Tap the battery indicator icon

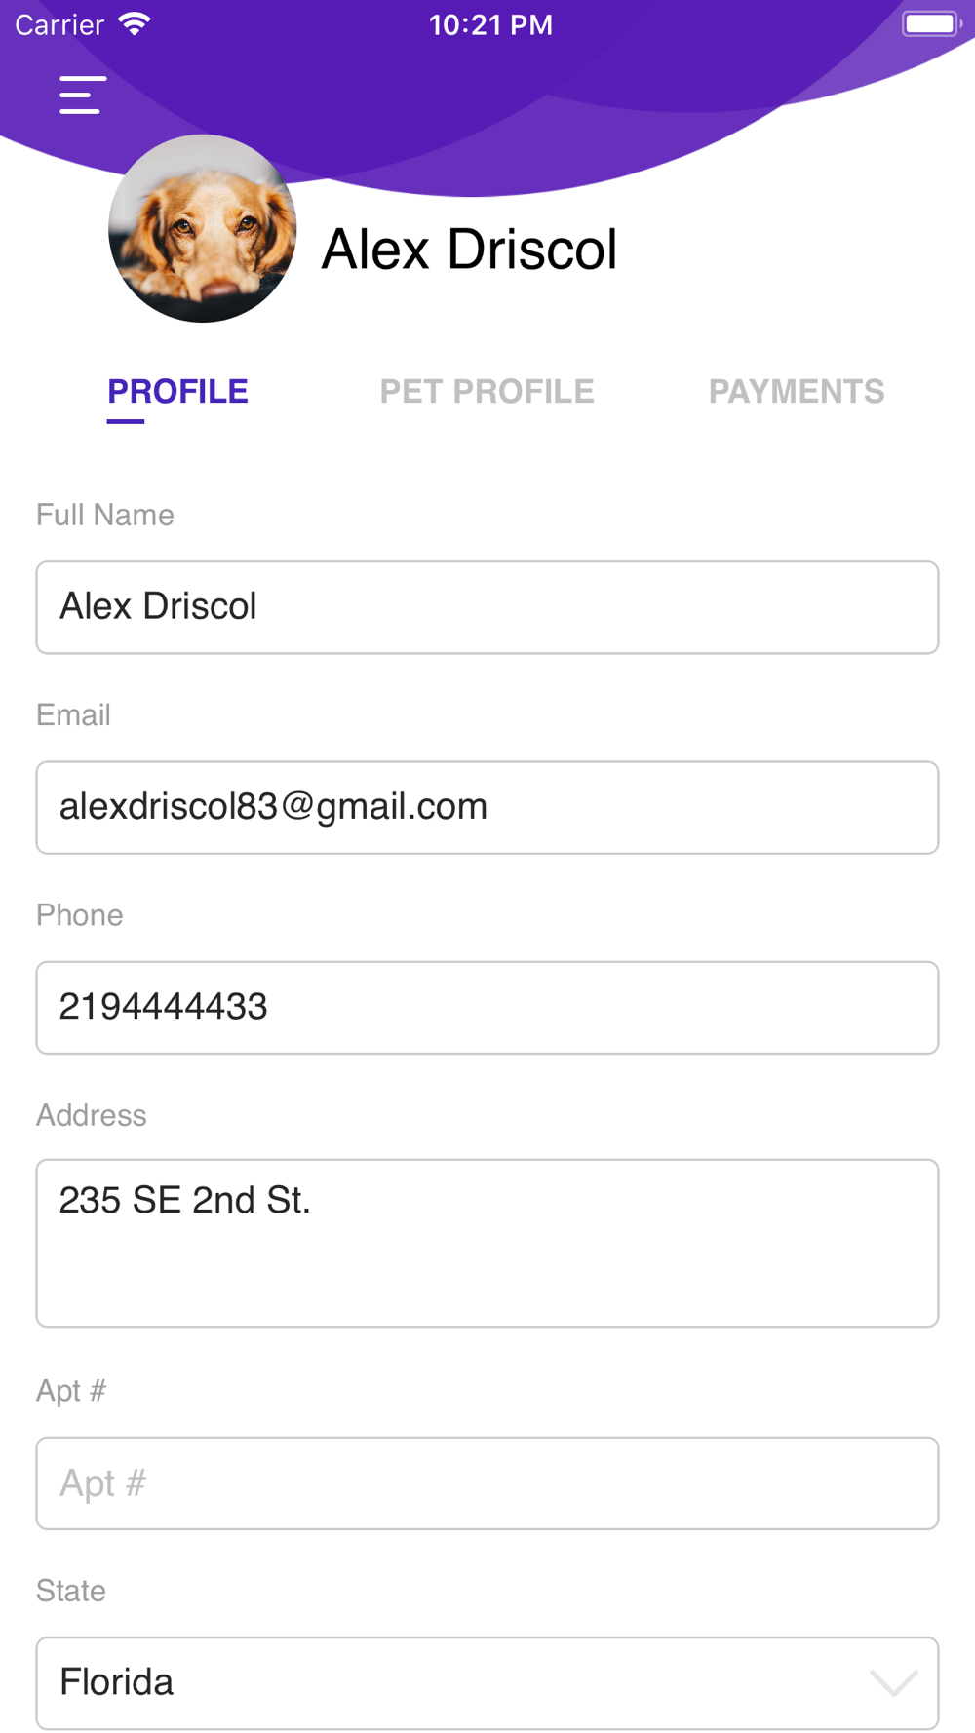coord(930,23)
